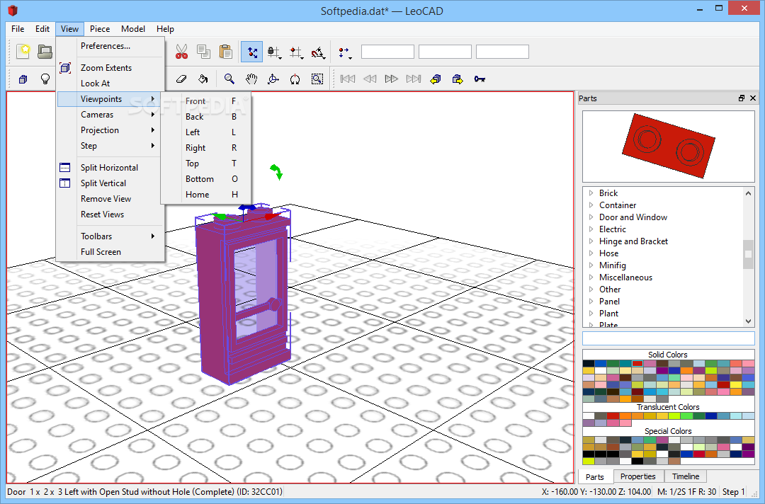This screenshot has height=504, width=765.
Task: Select the Pan hand tool
Action: point(251,79)
